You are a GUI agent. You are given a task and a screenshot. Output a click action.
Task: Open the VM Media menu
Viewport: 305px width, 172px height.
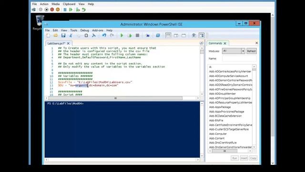click(56, 4)
